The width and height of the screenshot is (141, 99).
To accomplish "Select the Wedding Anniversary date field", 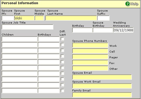I will [x=123, y=30].
